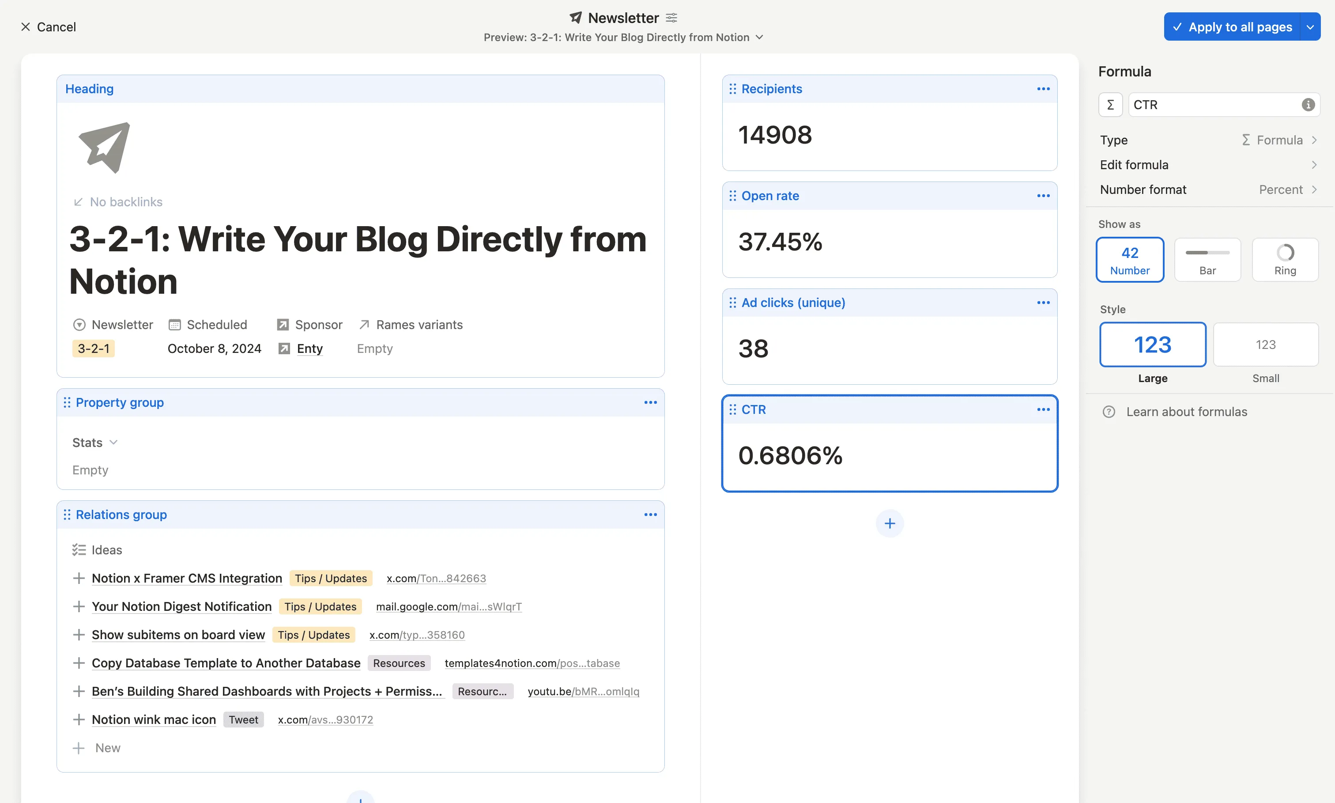Select the Ring display style
Viewport: 1335px width, 803px height.
(1285, 259)
